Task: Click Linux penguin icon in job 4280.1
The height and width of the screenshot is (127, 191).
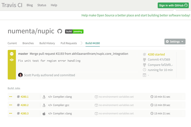Action: point(44,97)
